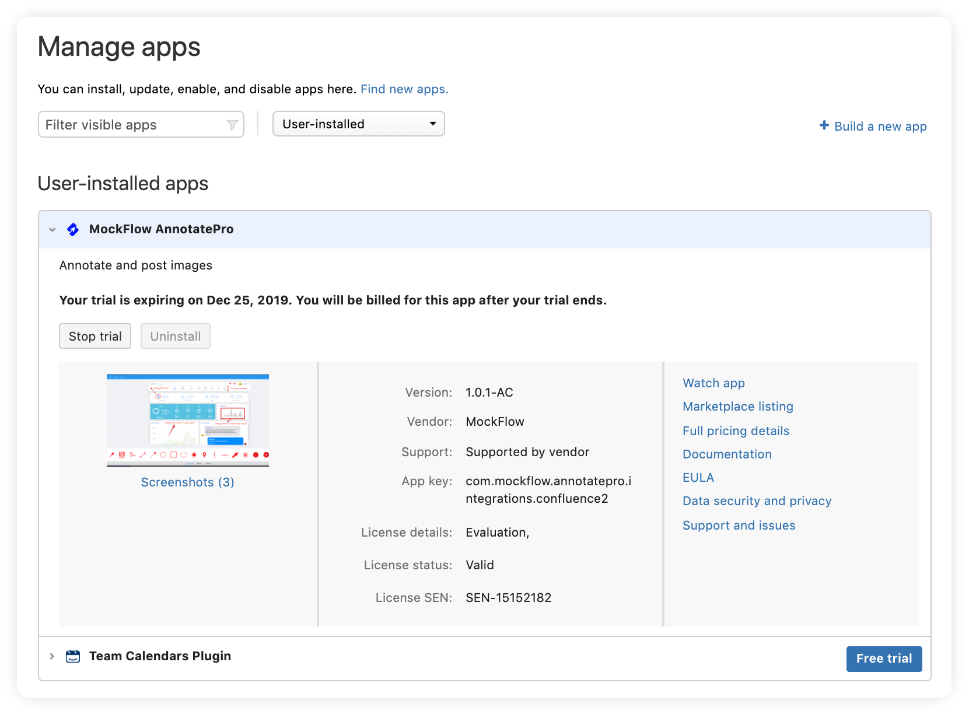Image resolution: width=969 pixels, height=718 pixels.
Task: Open the User-installed dropdown
Action: (359, 124)
